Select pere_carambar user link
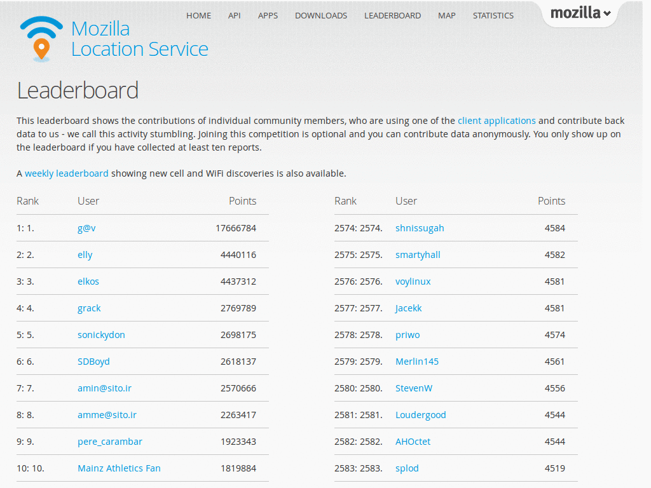Screen dimensions: 651x488 pos(109,442)
